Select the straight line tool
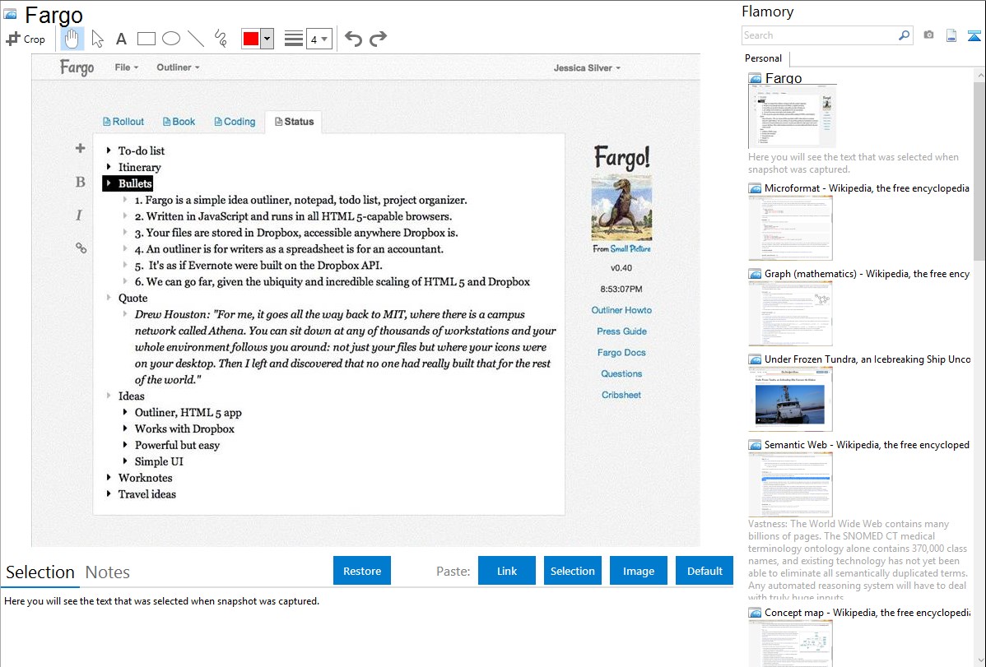This screenshot has height=667, width=986. click(196, 39)
